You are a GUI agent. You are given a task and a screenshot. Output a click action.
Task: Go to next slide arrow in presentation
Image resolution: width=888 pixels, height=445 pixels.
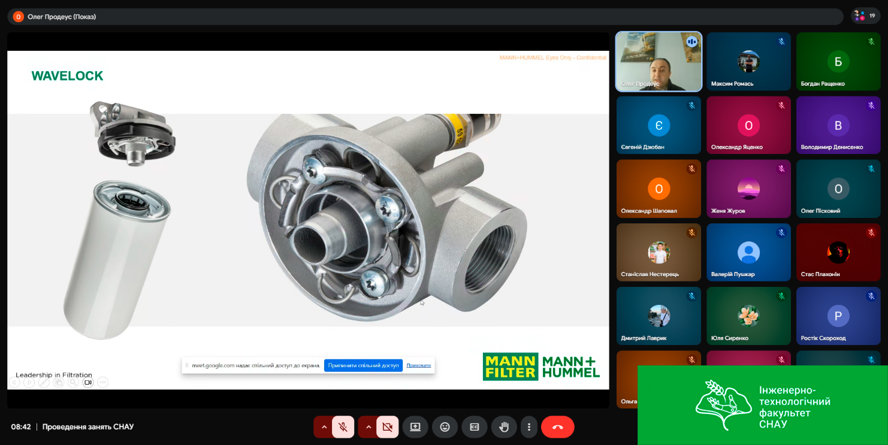coord(29,382)
